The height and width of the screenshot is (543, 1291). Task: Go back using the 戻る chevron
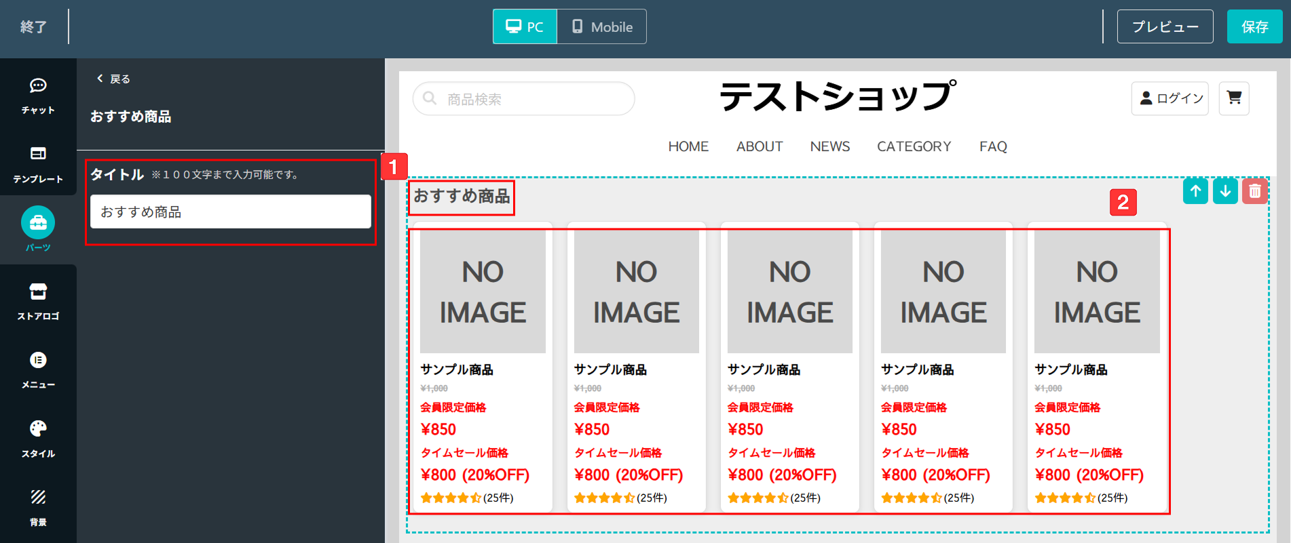113,79
